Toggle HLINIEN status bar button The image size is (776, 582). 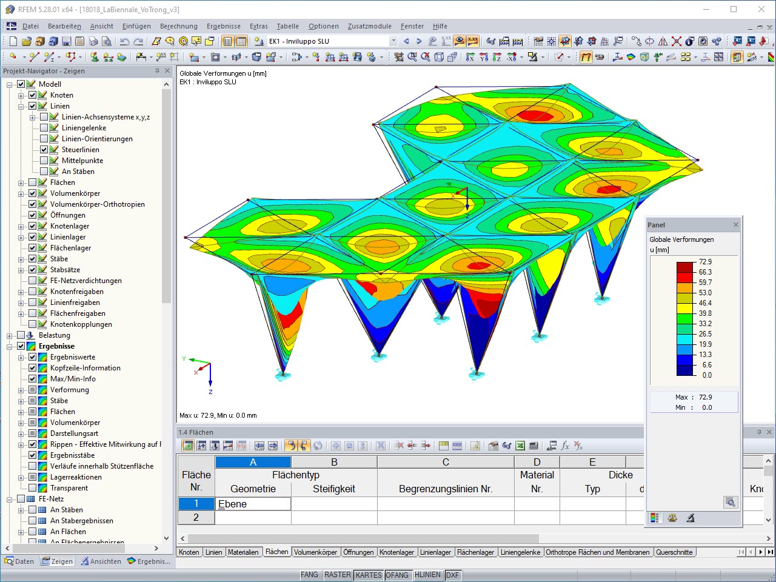coord(427,575)
